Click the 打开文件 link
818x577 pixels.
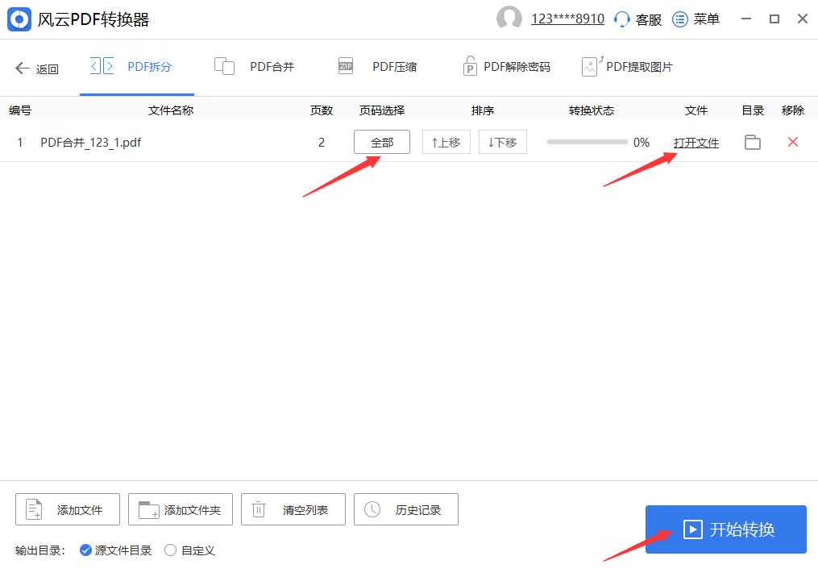coord(696,143)
